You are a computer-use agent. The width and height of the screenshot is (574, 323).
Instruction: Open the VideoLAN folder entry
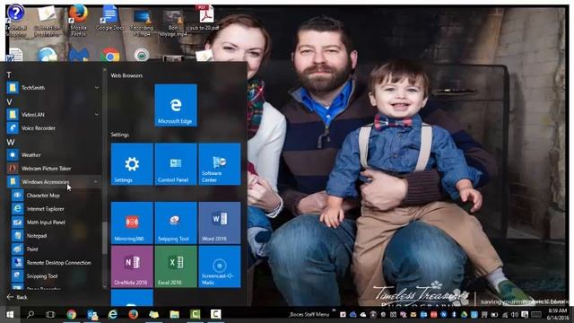tap(54, 114)
